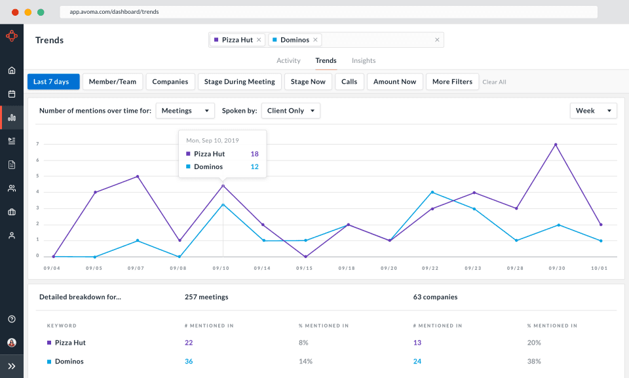Remove the Pizza Hut keyword chip
Image resolution: width=629 pixels, height=378 pixels.
click(259, 40)
